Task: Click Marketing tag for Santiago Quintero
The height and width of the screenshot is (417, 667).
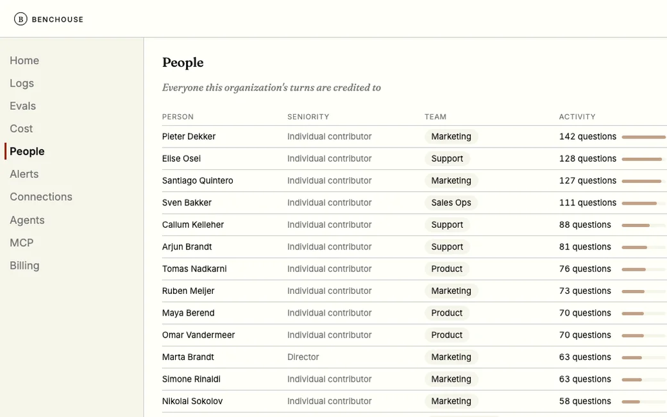Action: [x=452, y=181]
